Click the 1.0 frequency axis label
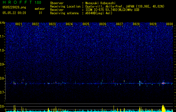Screen dimensions: 176x112 click(3, 50)
